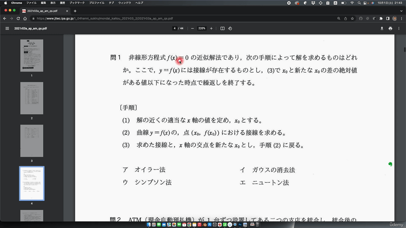Select page 1 thumbnail
Screen dimensions: 406x228
32,55
